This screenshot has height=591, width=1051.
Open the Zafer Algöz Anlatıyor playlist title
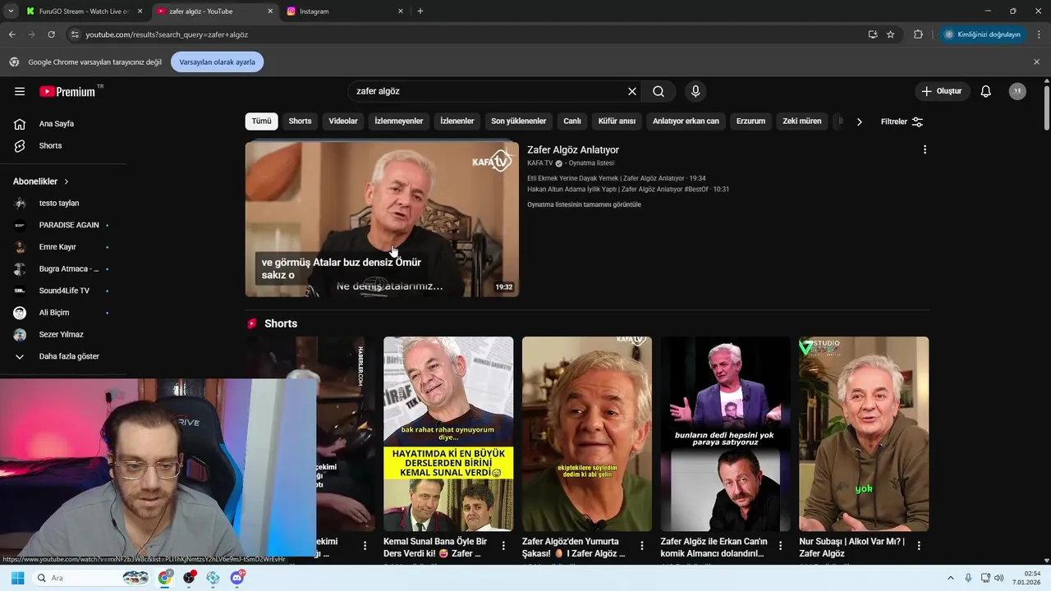pos(573,150)
